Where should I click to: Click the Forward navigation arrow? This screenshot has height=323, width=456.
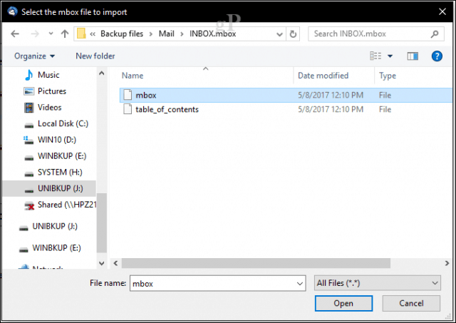[x=35, y=34]
